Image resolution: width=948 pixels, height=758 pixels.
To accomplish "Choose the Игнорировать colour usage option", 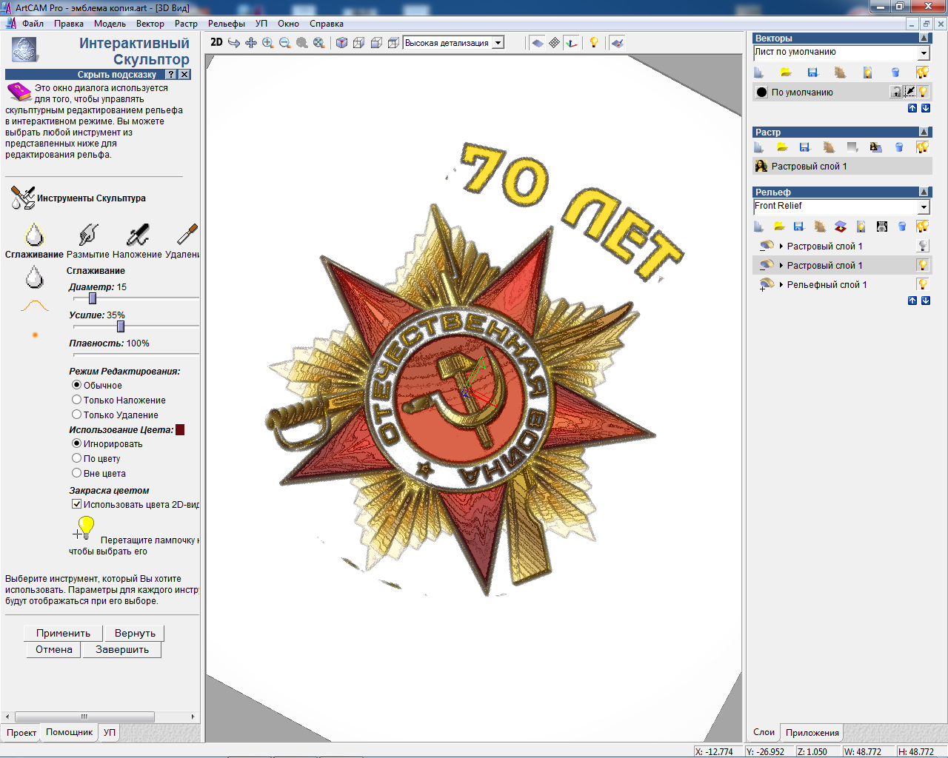I will (76, 443).
